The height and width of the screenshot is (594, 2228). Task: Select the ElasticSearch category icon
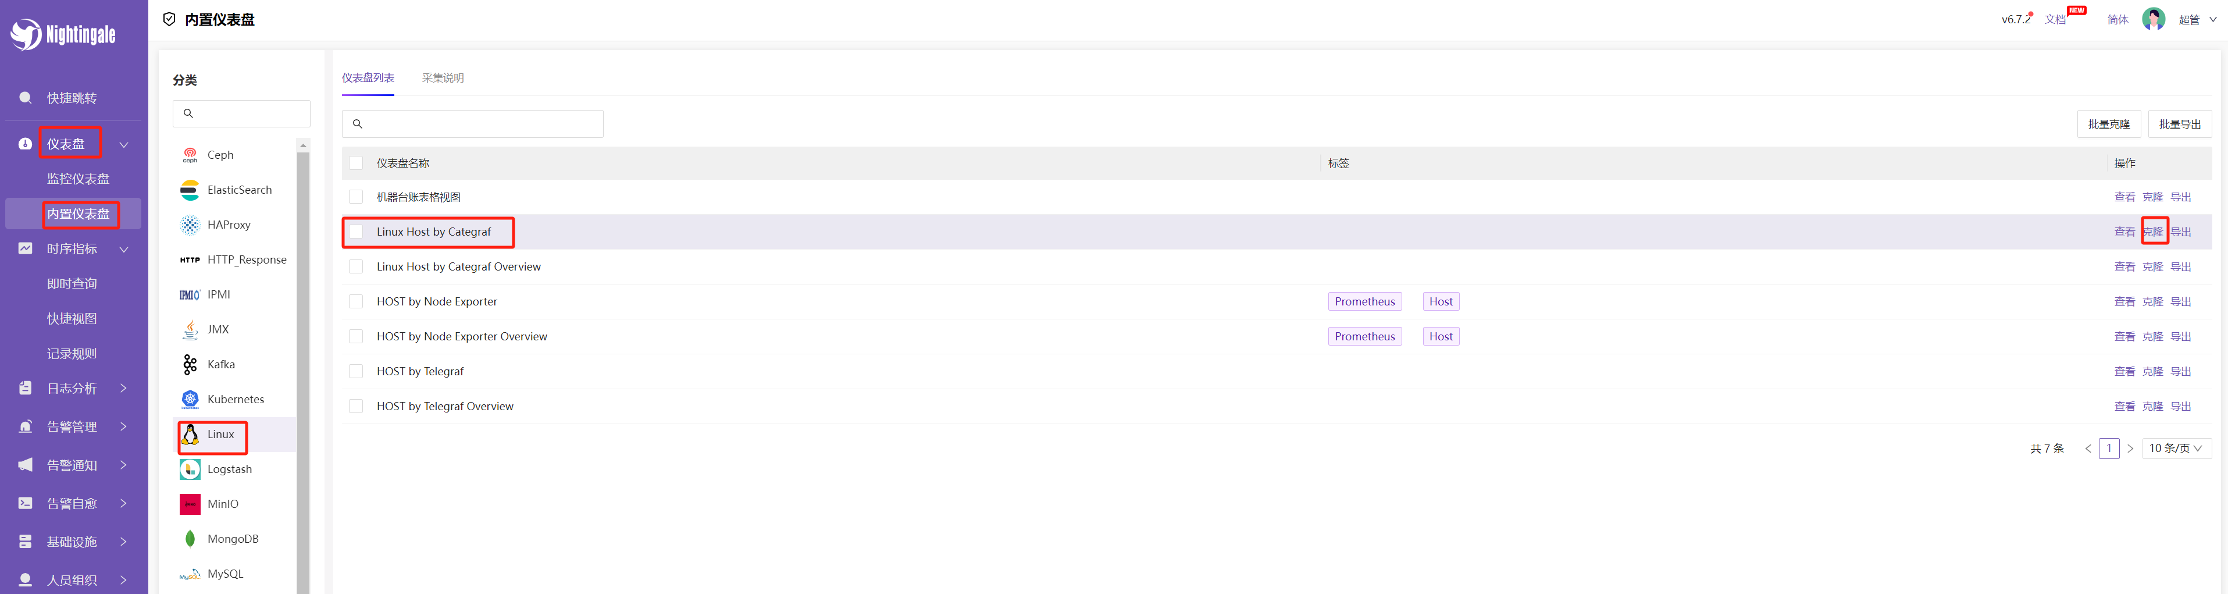pyautogui.click(x=190, y=190)
